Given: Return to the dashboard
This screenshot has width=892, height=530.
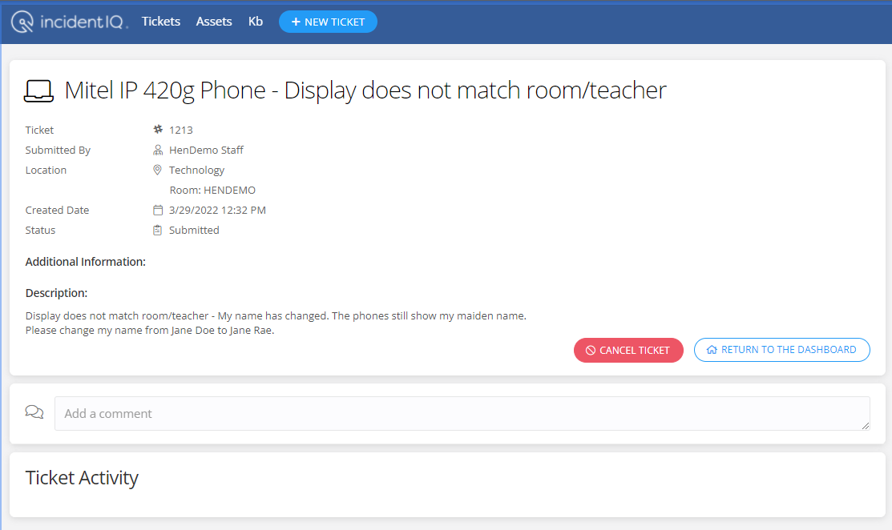Looking at the screenshot, I should 781,350.
